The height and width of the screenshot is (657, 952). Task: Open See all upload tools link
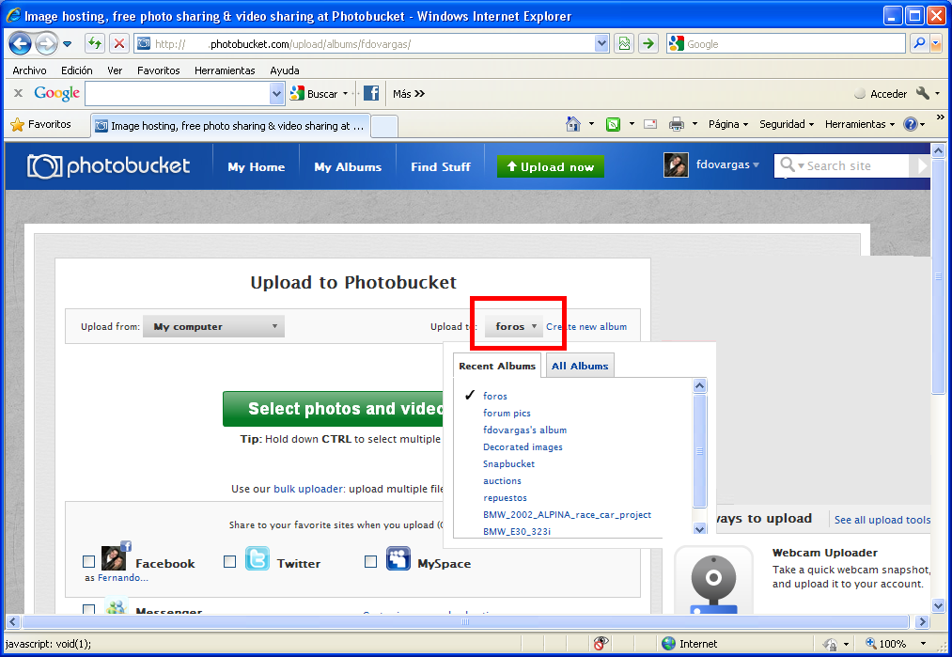[882, 520]
